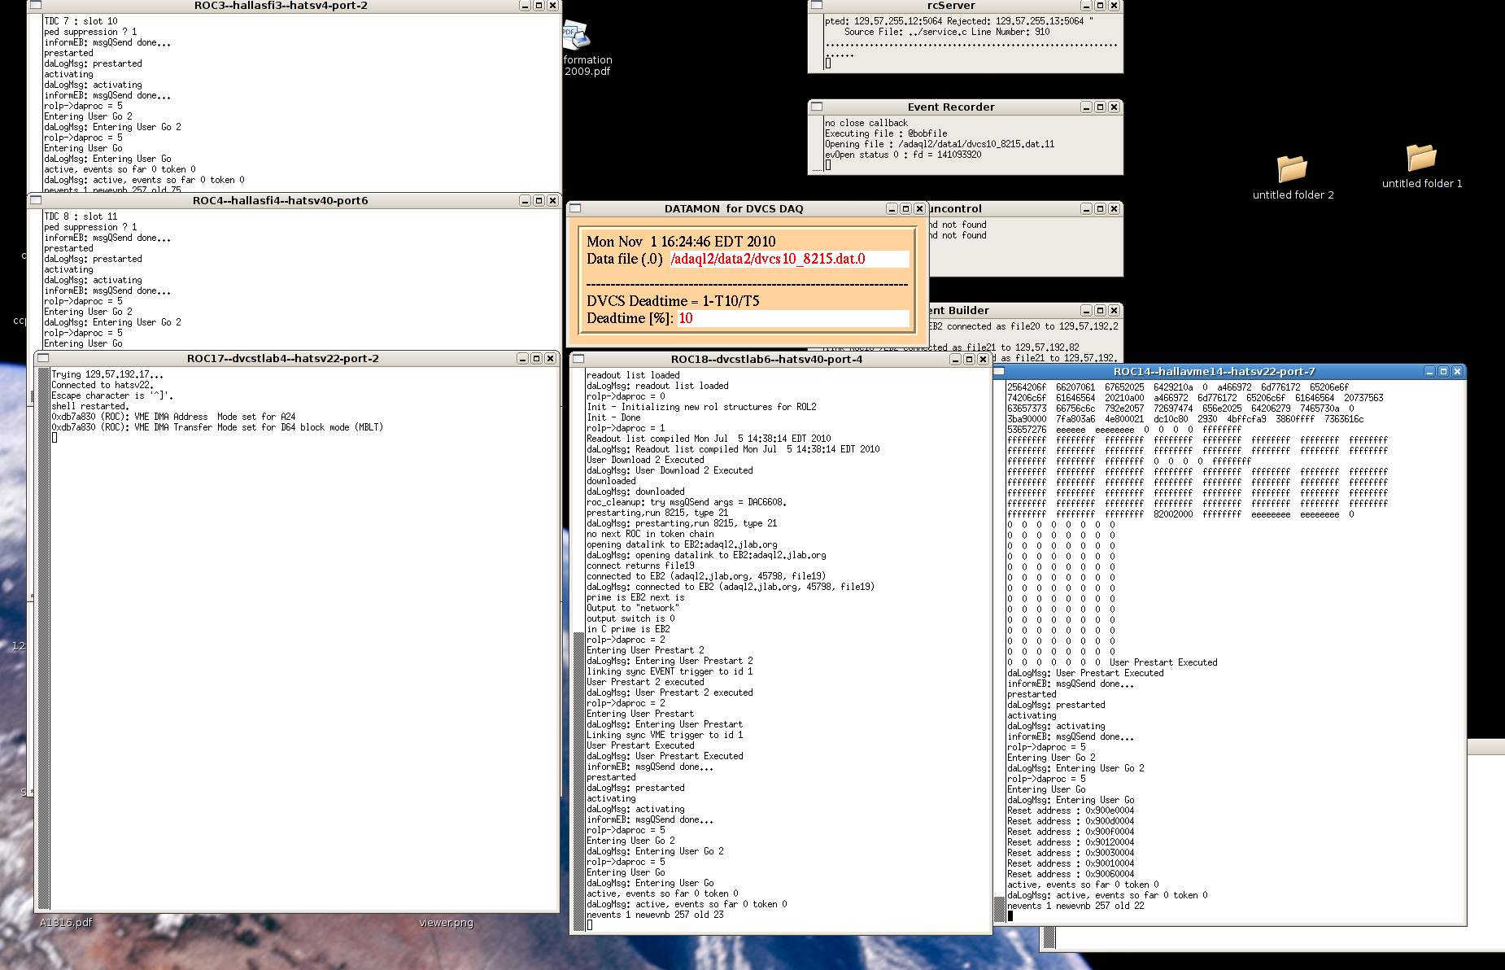Maximize the ROC14 terminal window
The image size is (1505, 970).
[1443, 371]
